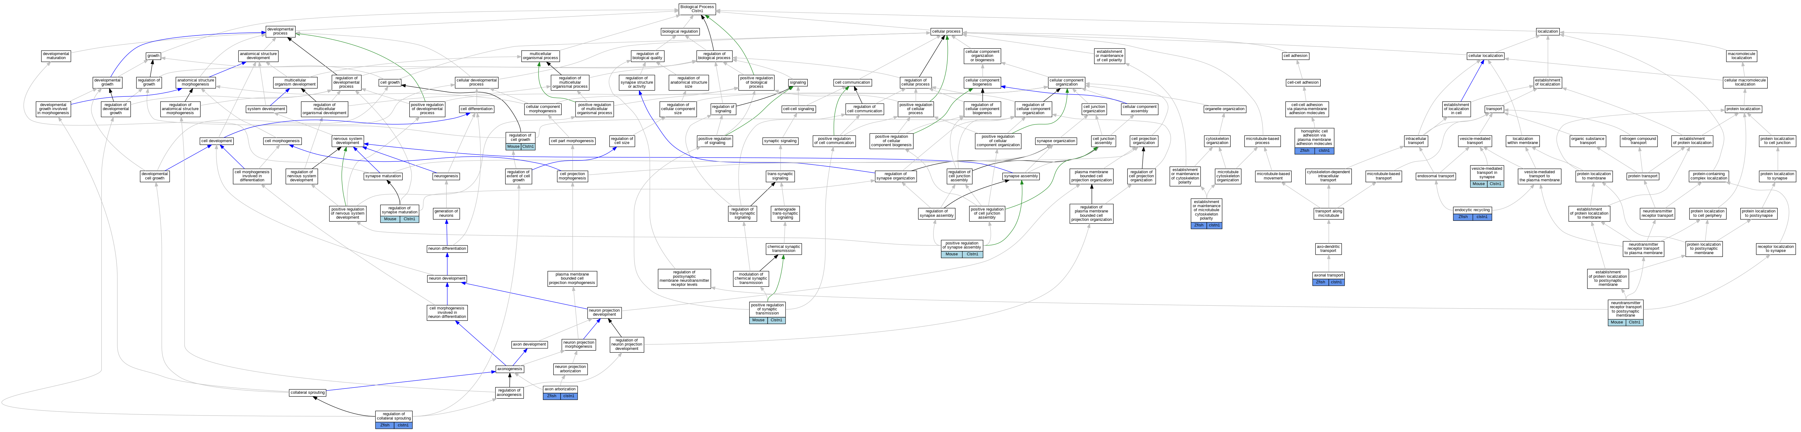1801x432 pixels.
Task: Select the 'developmental maturation' node
Action: [x=56, y=56]
